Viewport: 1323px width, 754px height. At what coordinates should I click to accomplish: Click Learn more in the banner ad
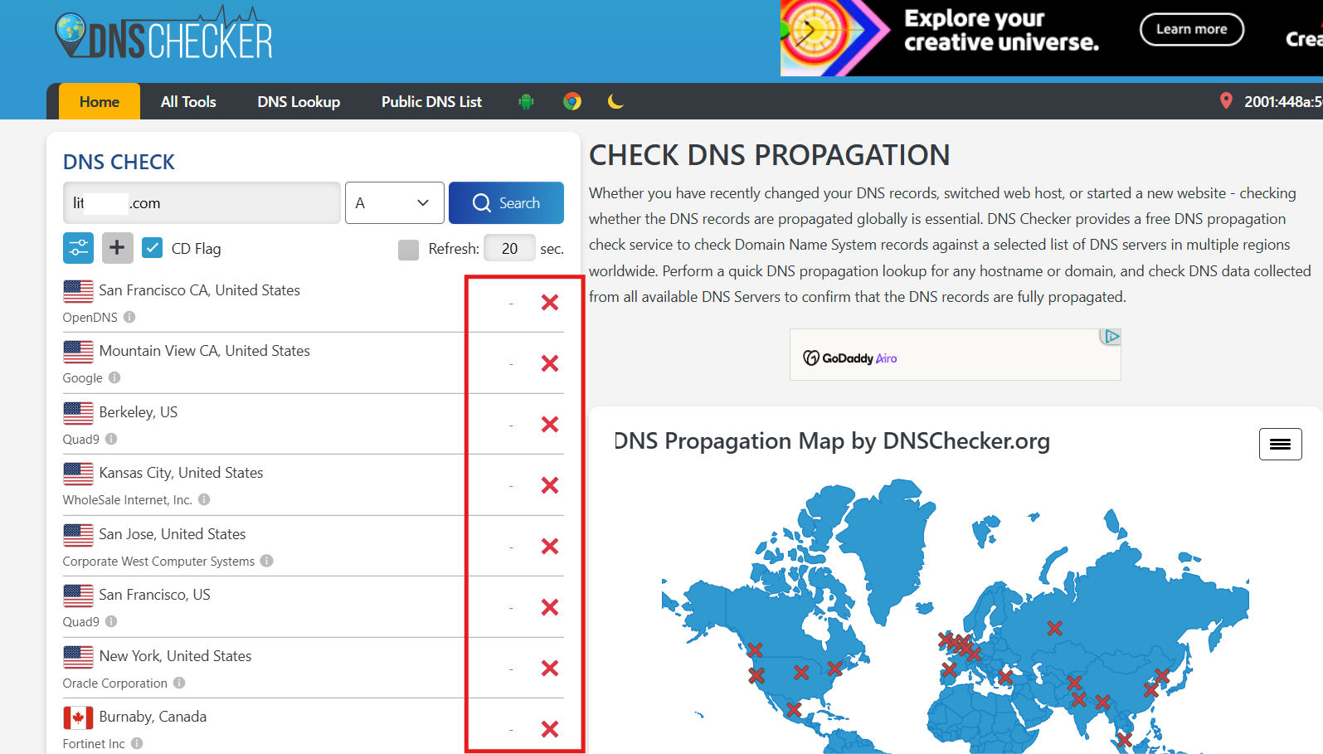click(x=1192, y=29)
